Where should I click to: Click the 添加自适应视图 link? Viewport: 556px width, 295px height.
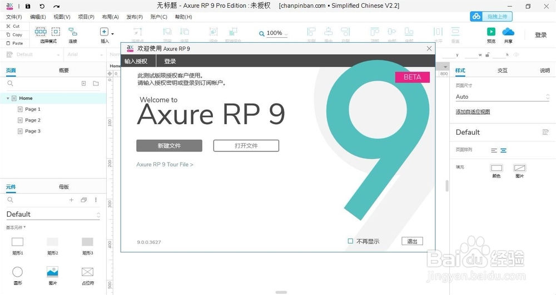tap(473, 112)
